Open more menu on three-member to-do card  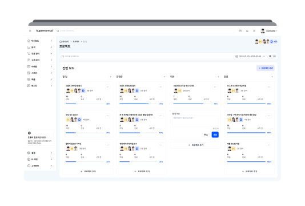click(107, 145)
